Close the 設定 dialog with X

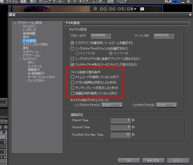tap(190, 15)
